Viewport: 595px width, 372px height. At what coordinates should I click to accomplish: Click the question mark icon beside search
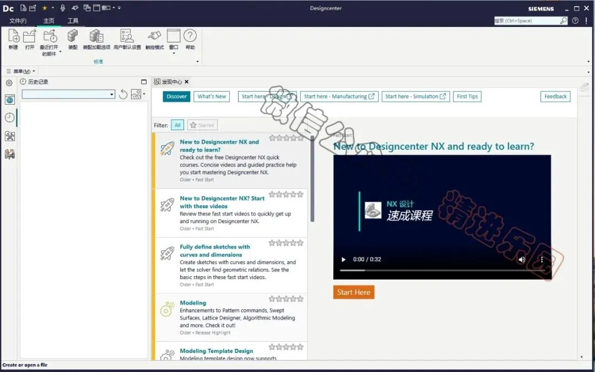(575, 20)
